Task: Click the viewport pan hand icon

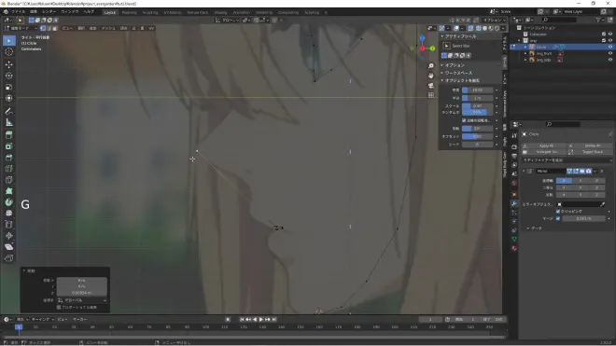Action: point(431,76)
